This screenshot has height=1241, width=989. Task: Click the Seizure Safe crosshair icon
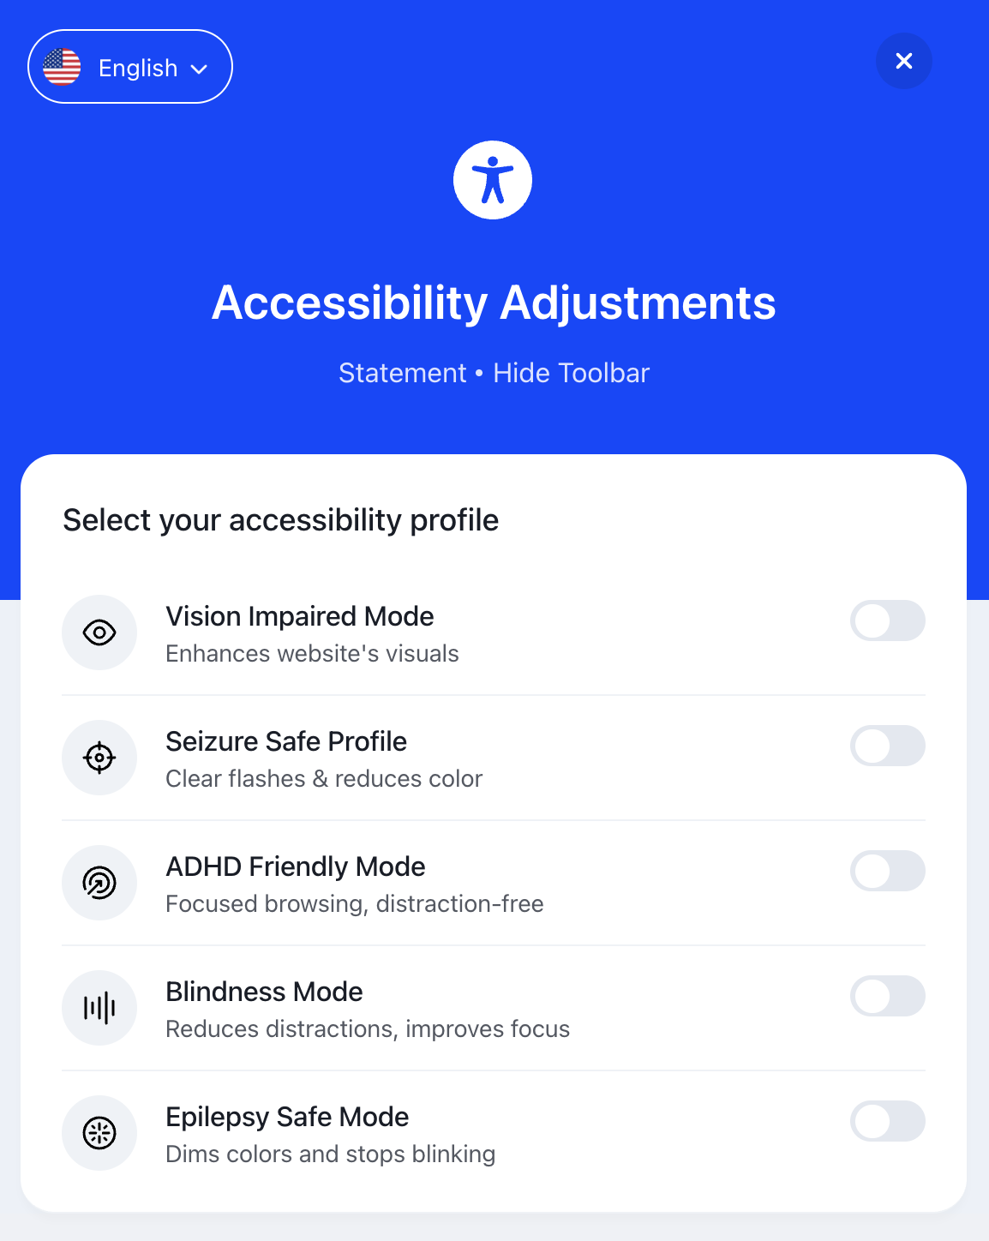click(99, 758)
